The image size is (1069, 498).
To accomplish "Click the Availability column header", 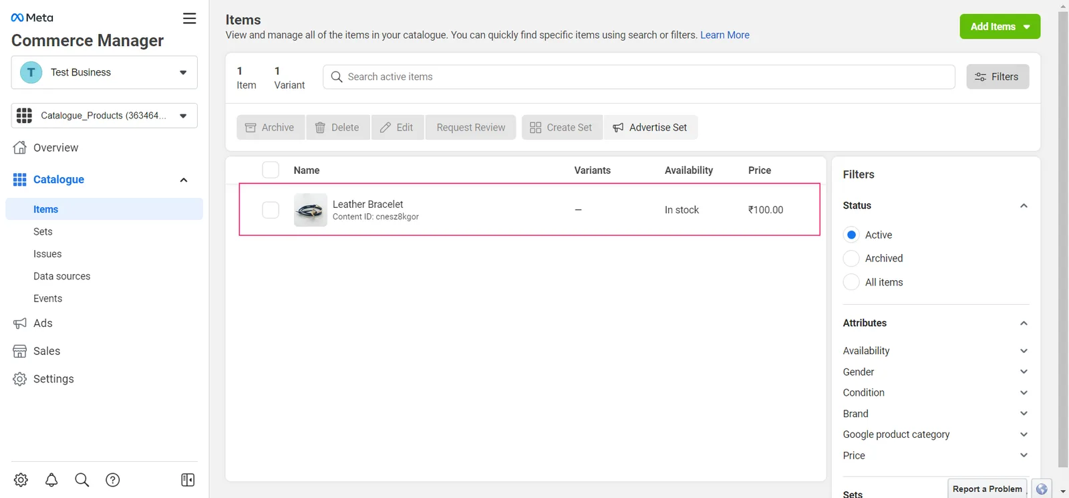I will pyautogui.click(x=689, y=170).
